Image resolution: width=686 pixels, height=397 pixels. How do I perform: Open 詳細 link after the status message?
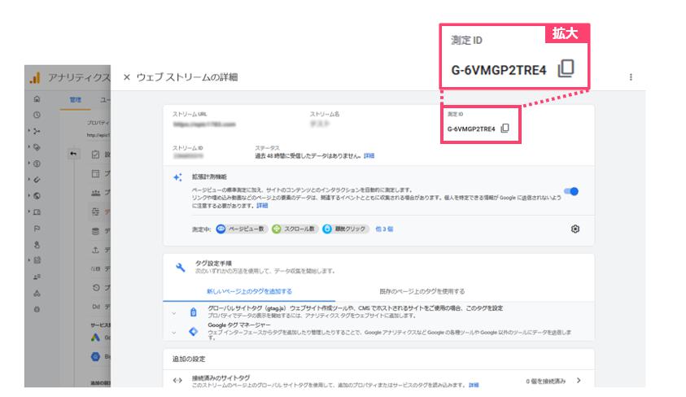[369, 155]
